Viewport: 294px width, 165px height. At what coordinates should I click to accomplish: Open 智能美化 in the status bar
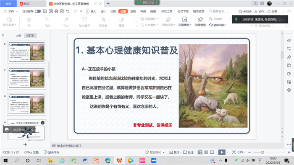click(x=155, y=152)
